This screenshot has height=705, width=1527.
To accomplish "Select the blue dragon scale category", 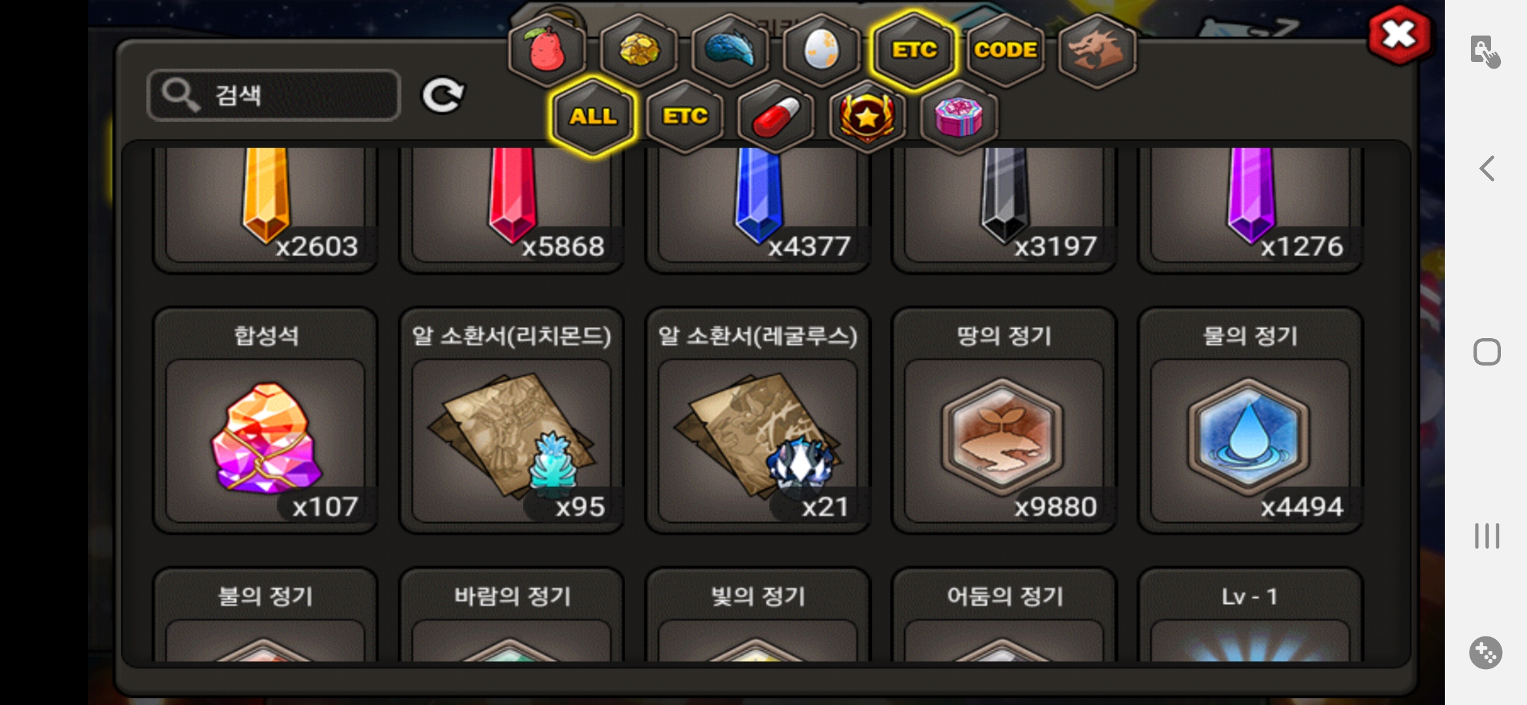I will [730, 50].
